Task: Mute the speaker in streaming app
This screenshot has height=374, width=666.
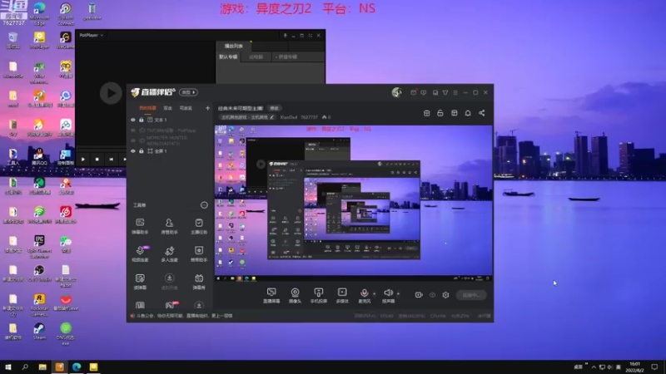Action: [x=388, y=296]
